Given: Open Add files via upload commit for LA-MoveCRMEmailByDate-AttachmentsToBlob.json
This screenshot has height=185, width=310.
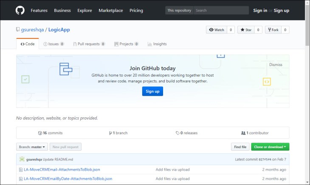Looking at the screenshot, I should (172, 179).
